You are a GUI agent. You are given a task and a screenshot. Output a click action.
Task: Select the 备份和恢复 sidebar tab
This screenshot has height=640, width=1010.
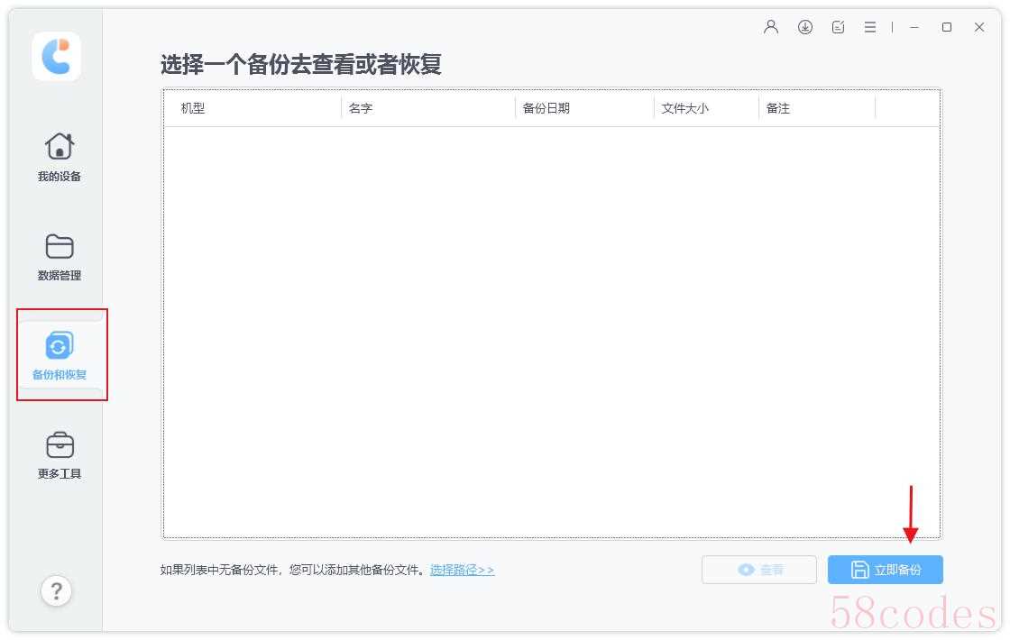pyautogui.click(x=60, y=355)
